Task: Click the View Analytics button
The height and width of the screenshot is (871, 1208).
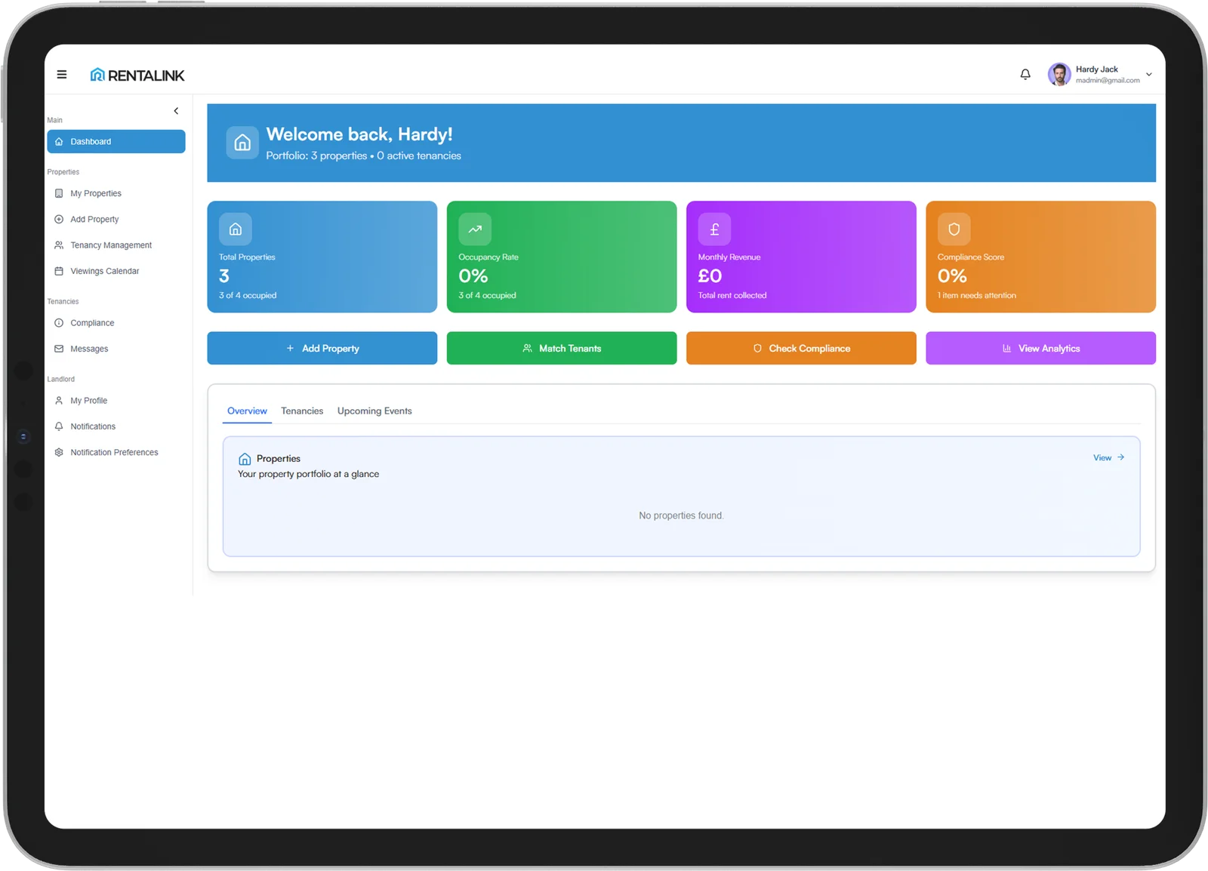Action: 1040,349
